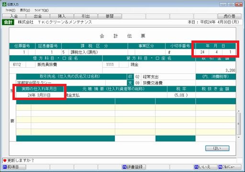Click the 伝票入力 window title icon

tap(4, 4)
